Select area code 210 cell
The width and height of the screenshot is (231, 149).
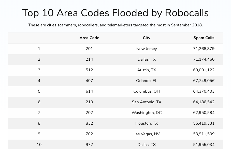tap(89, 102)
